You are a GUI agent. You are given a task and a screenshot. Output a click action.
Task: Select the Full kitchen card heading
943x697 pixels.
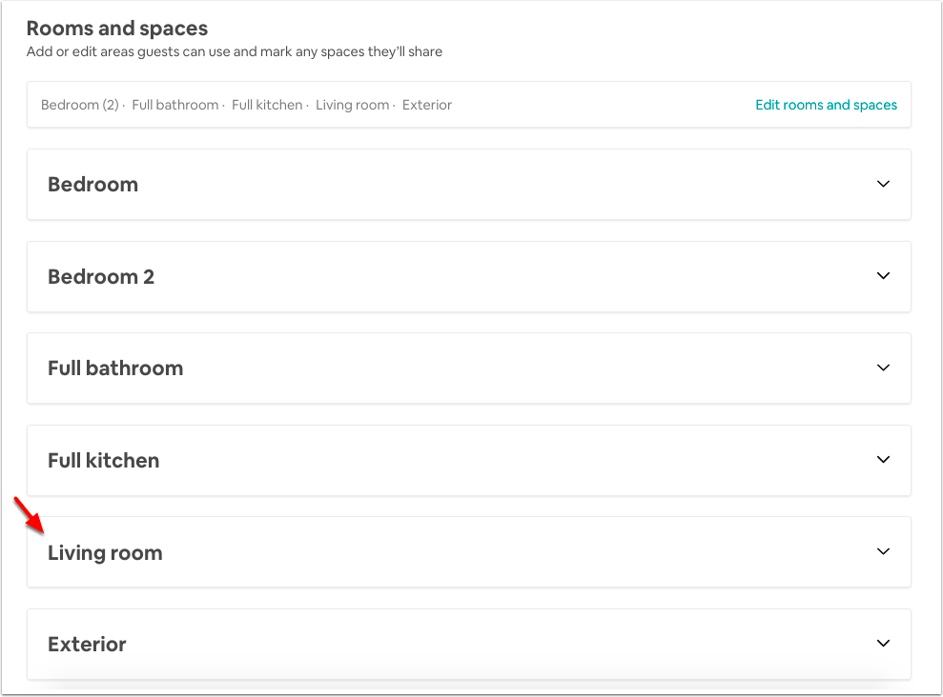pyautogui.click(x=103, y=461)
